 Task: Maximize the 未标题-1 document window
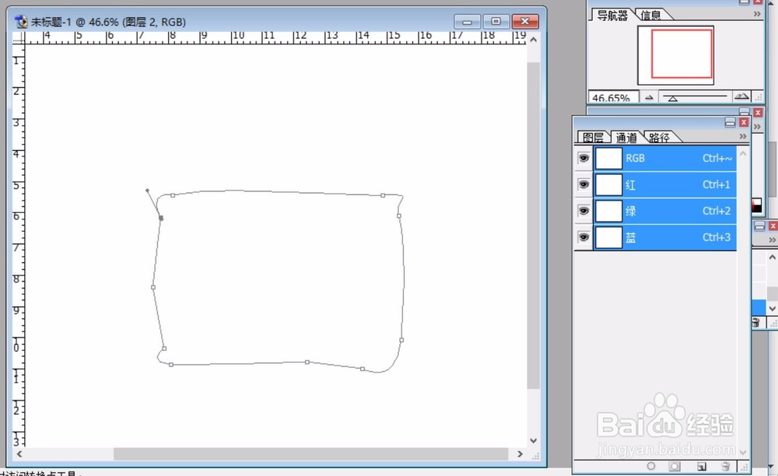pos(496,21)
